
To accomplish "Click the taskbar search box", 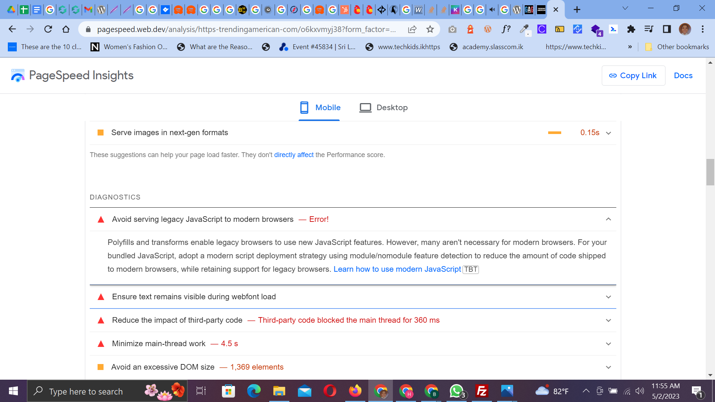I will [x=107, y=391].
